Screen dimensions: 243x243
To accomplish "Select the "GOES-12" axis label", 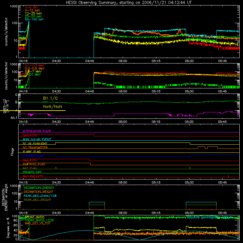I will (x=5, y=106).
